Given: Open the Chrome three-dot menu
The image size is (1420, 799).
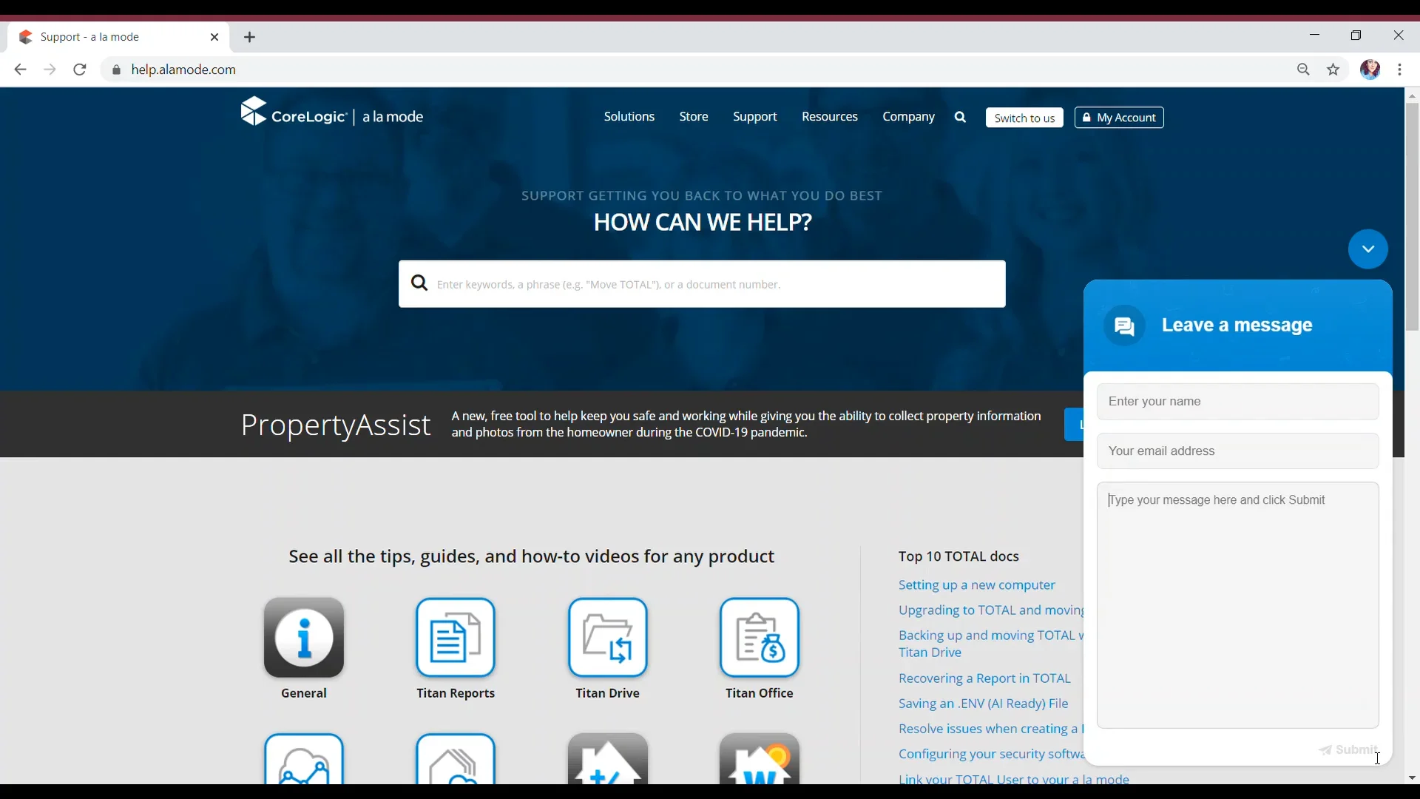Looking at the screenshot, I should (x=1400, y=70).
